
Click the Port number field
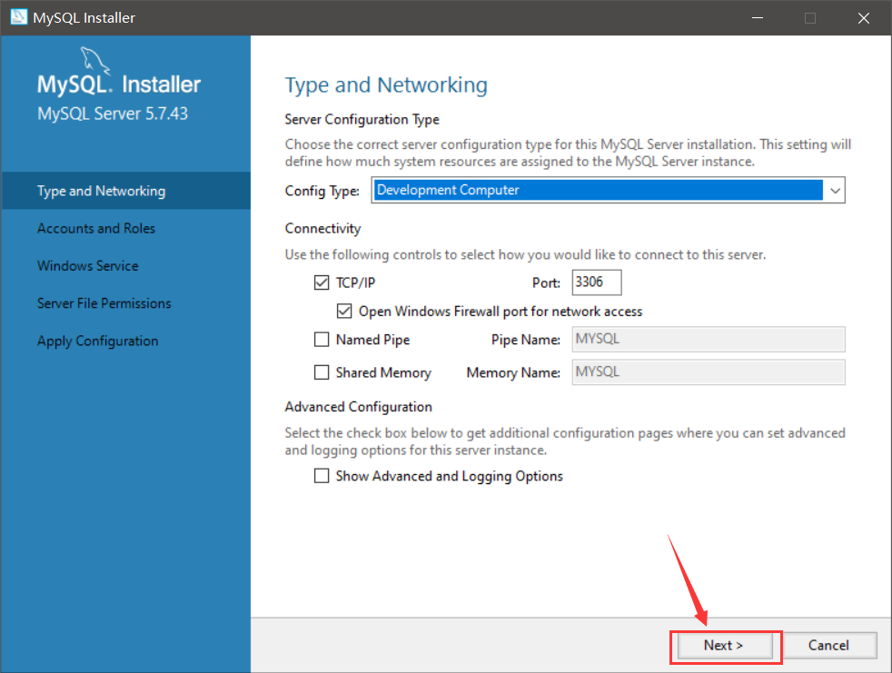(x=596, y=282)
